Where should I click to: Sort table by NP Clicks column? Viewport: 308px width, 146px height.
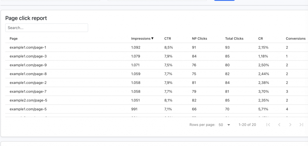[199, 38]
